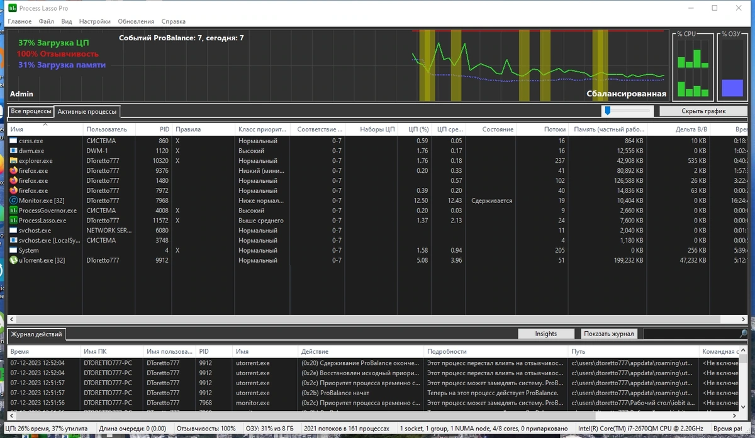Screen dimensions: 755x438
Task: Select the Журнал действий tab
Action: click(x=36, y=334)
